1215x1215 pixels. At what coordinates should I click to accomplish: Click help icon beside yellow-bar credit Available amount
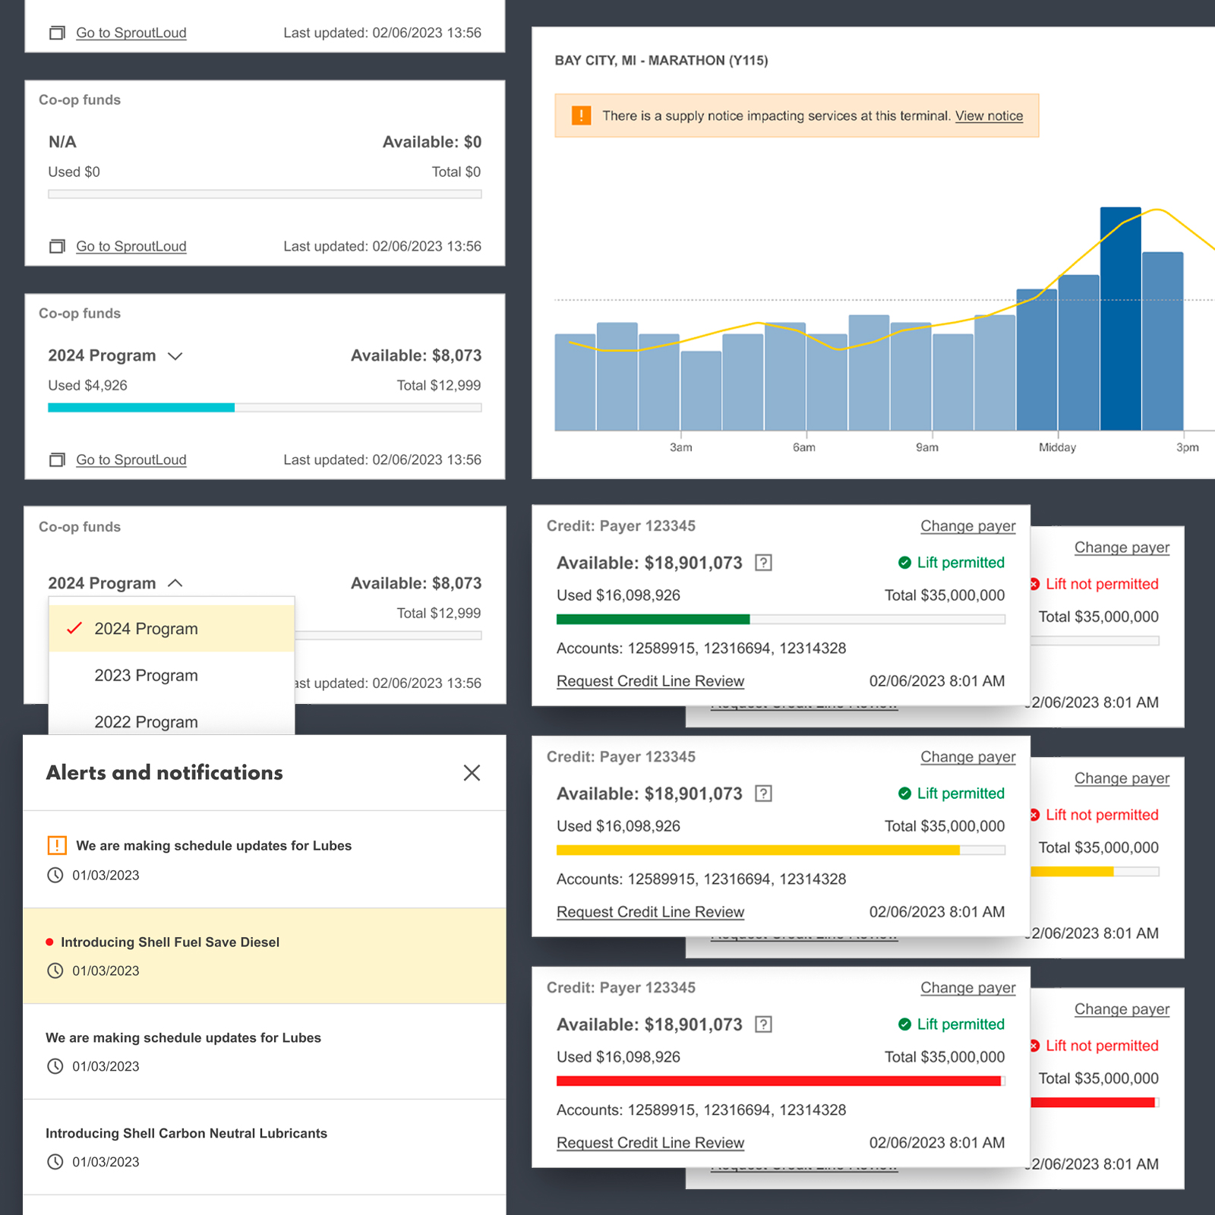pyautogui.click(x=763, y=794)
